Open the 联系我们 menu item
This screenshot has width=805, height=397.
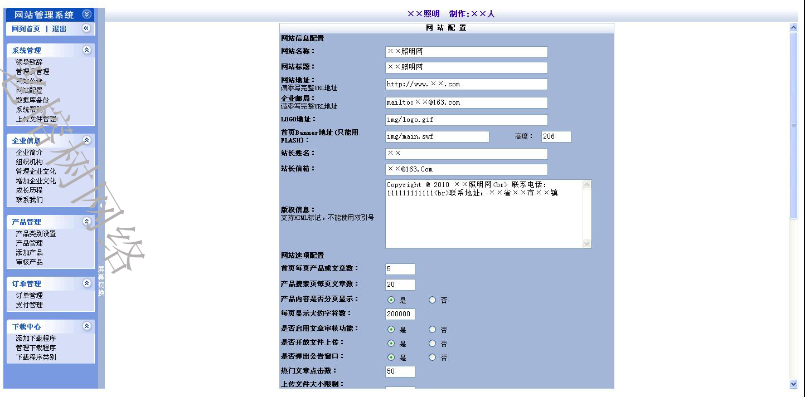pos(29,200)
